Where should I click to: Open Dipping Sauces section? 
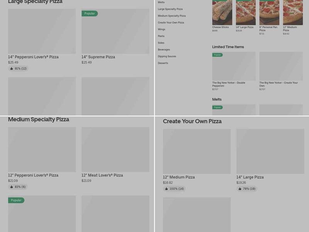tap(166, 56)
